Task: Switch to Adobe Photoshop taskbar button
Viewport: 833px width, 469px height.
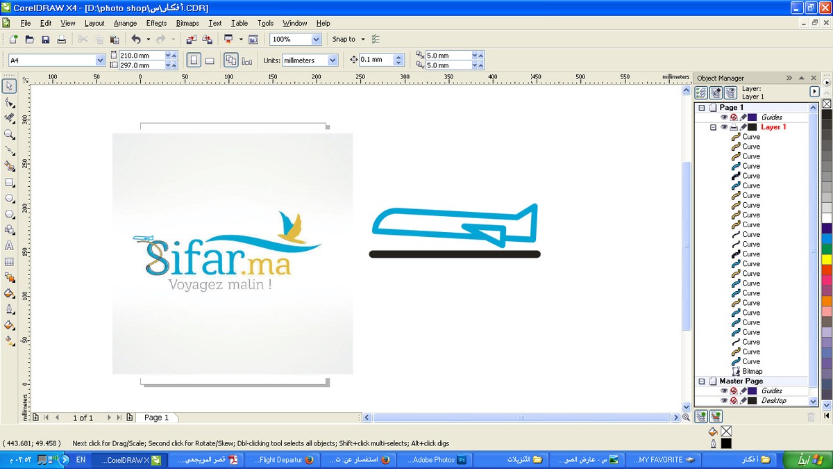Action: coord(437,460)
